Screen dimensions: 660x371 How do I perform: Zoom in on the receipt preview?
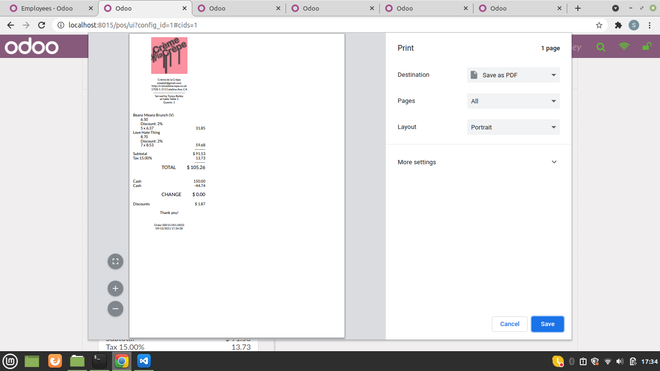[x=115, y=288]
